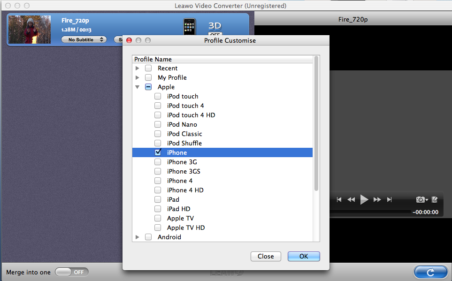The image size is (452, 281).
Task: Rewind the video preview
Action: [351, 199]
